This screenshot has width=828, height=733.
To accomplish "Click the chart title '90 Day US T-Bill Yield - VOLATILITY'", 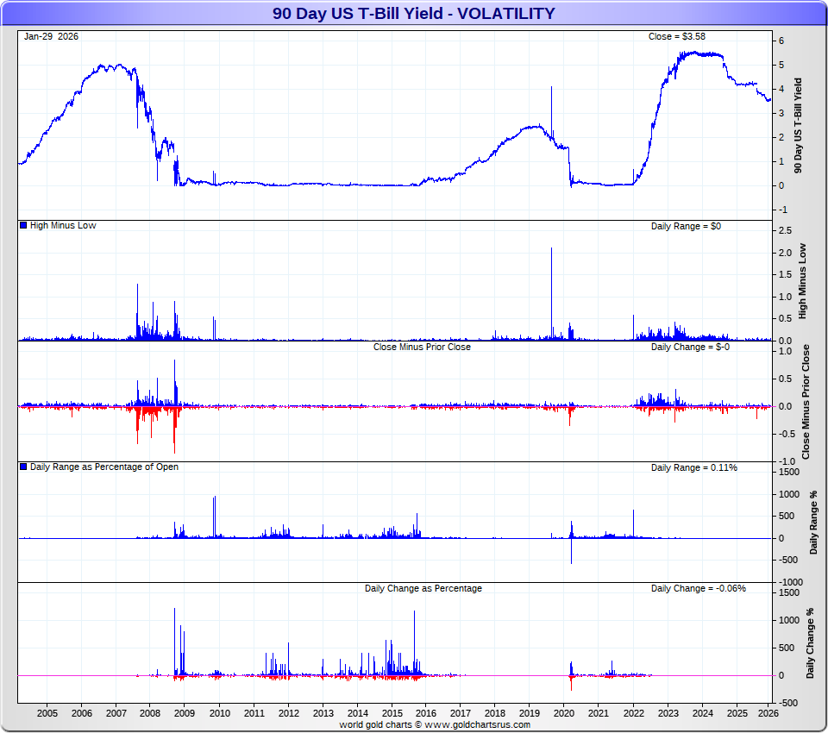I will [414, 13].
